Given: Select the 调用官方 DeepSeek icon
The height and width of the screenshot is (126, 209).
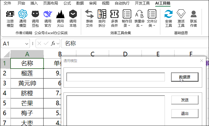Looking at the screenshot, I should (x=48, y=18).
